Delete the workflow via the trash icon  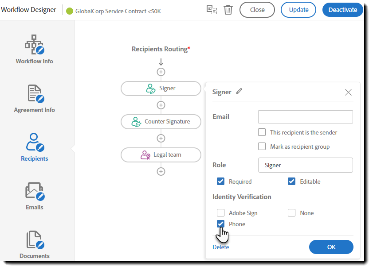coord(228,9)
